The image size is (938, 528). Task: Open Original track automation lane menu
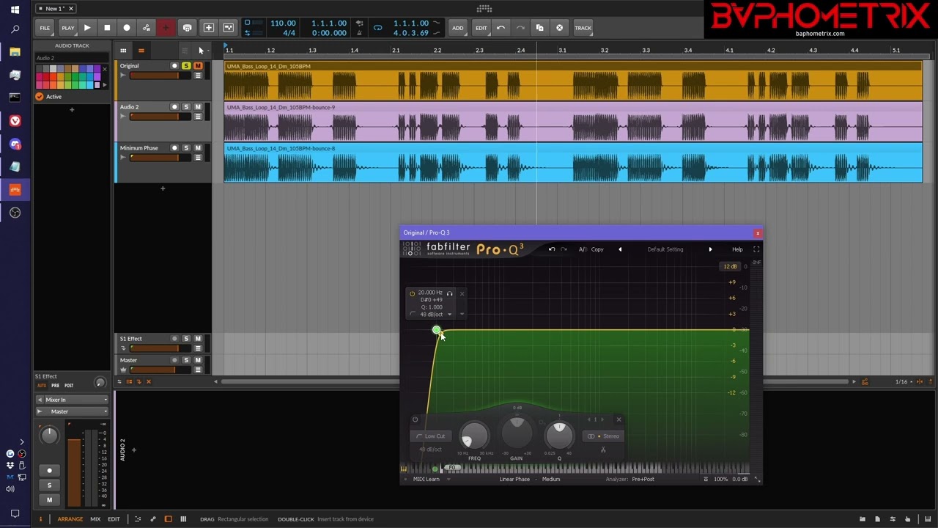(198, 76)
